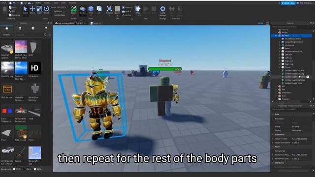Select the Sword model thumbnail in Toolbox

21,153
